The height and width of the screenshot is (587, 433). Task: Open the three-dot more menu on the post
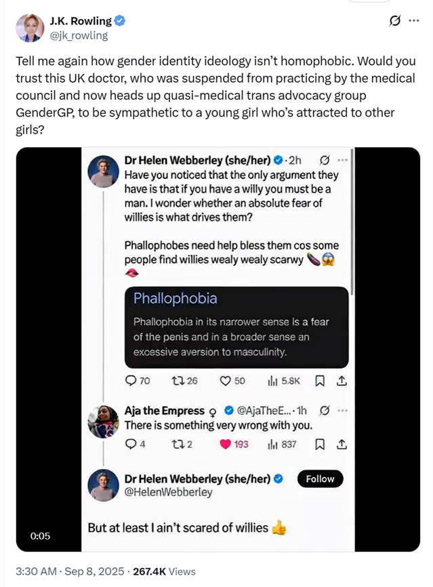(x=414, y=20)
